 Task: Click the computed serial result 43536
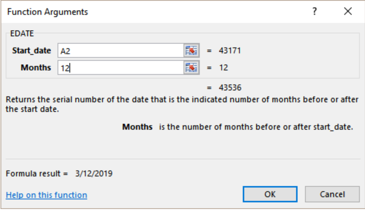[x=230, y=87]
